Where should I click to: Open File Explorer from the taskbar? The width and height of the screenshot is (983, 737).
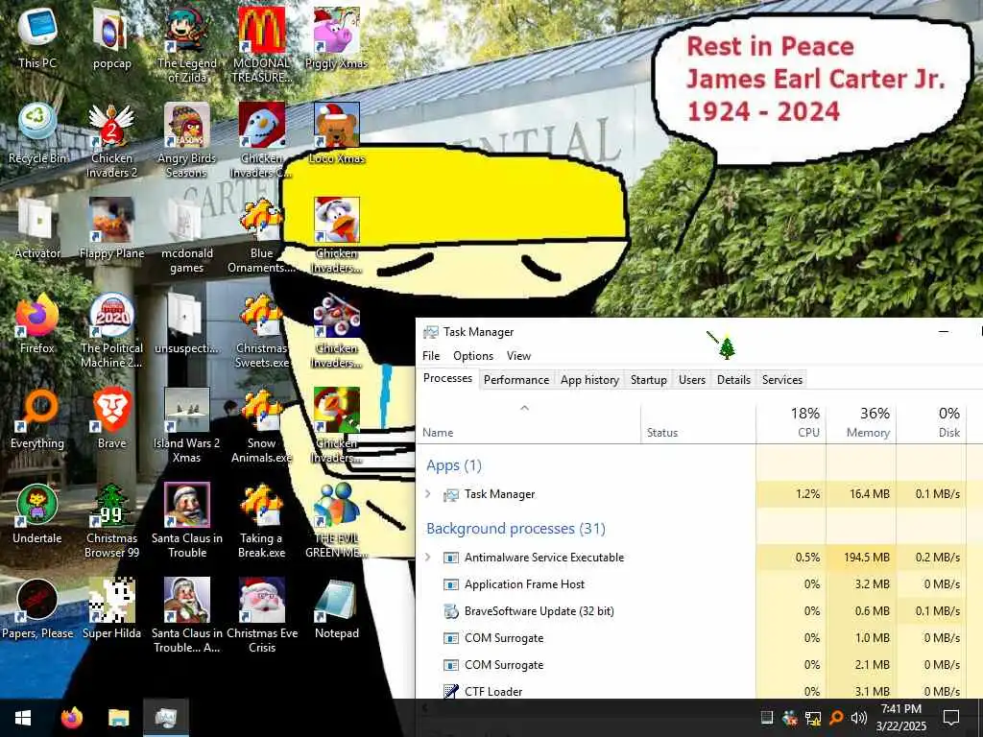tap(118, 718)
